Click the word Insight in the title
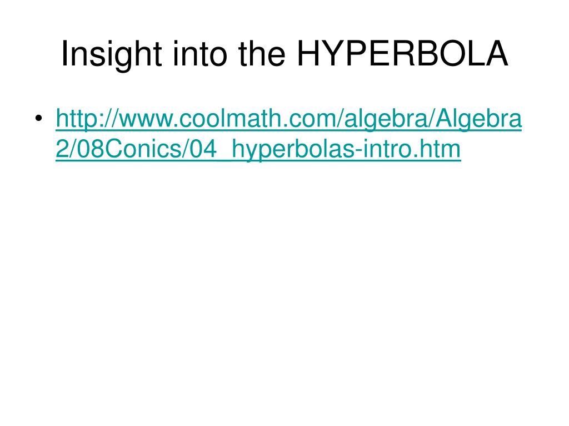This screenshot has height=426, width=569. [111, 54]
